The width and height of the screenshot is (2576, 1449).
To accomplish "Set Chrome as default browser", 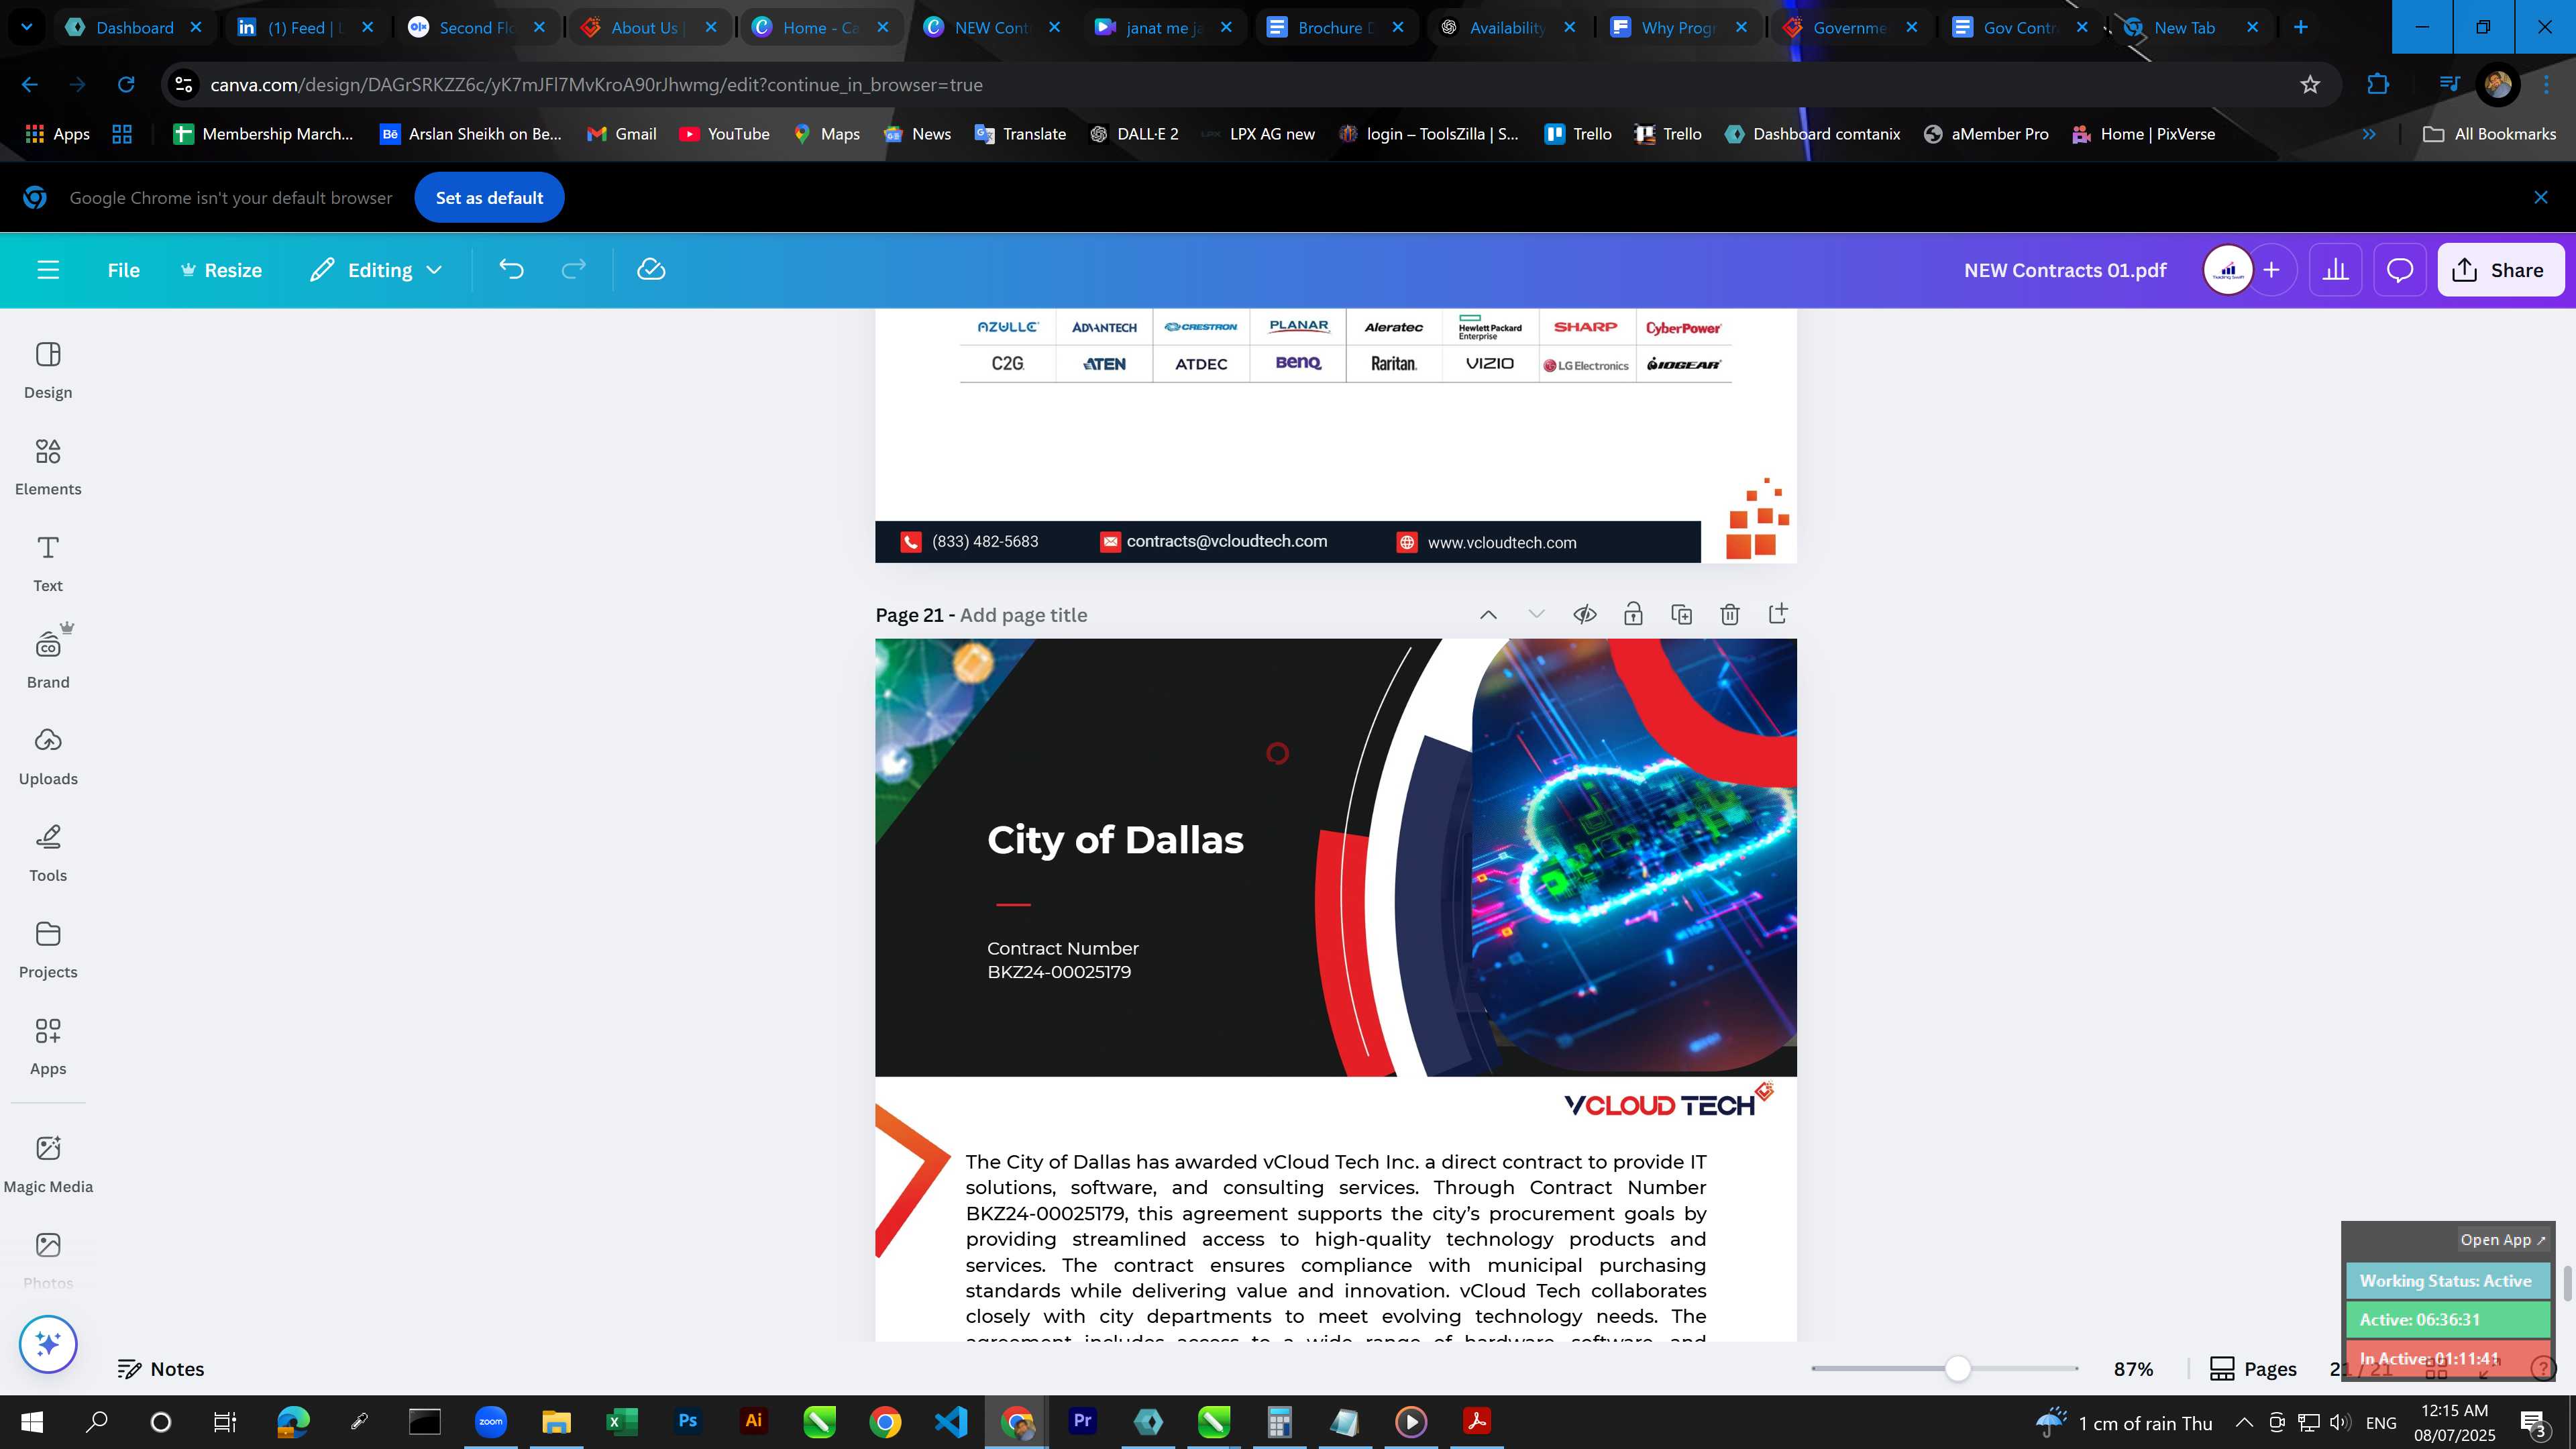I will tap(489, 198).
